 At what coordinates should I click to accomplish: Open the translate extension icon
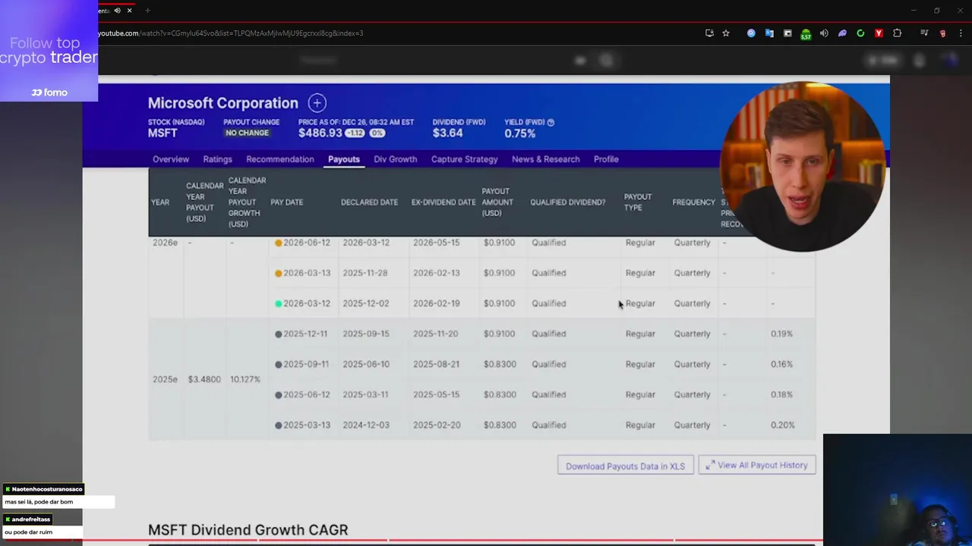pos(769,33)
